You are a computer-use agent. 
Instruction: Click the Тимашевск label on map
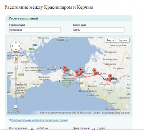(110, 64)
